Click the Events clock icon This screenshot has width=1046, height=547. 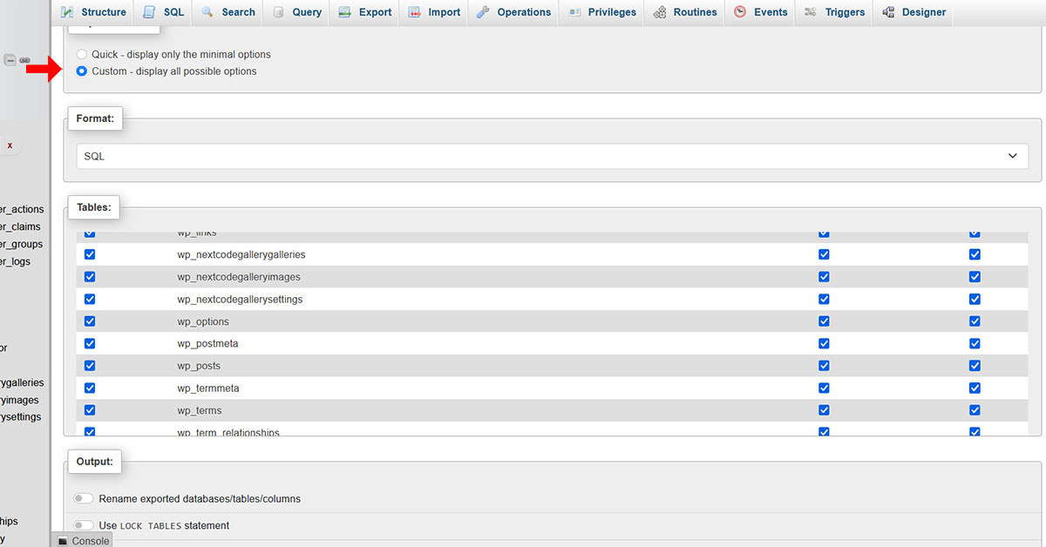pos(740,12)
